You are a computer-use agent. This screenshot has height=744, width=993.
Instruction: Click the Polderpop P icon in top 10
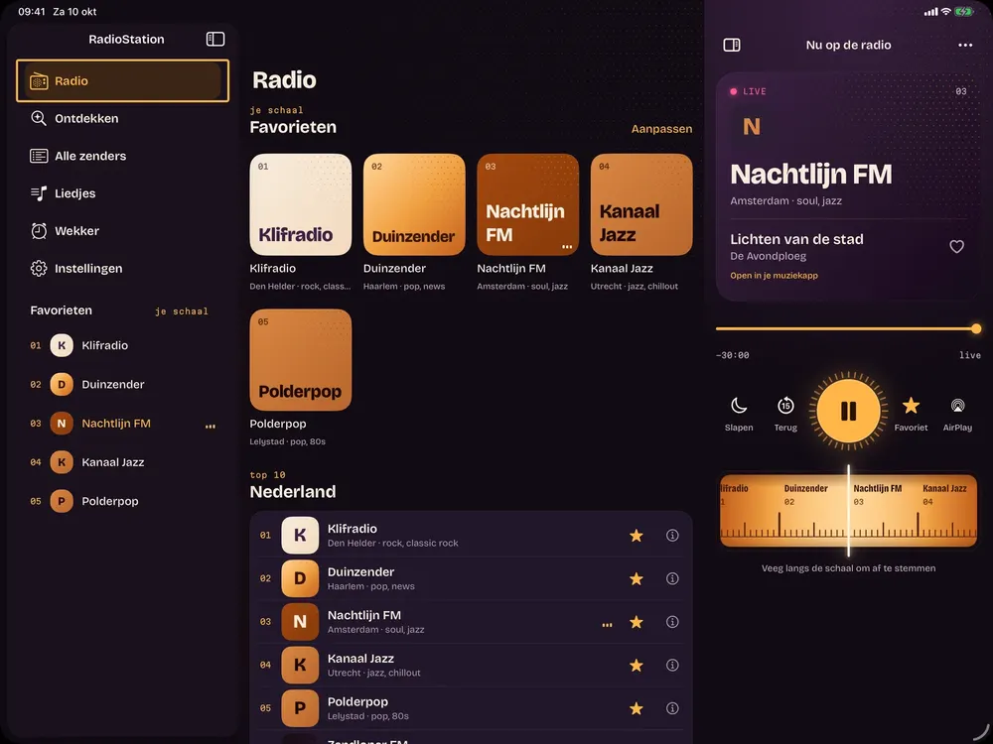pos(300,708)
